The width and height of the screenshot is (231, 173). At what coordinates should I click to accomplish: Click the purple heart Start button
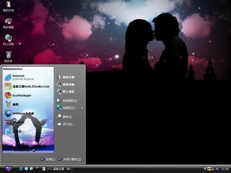tap(9, 169)
